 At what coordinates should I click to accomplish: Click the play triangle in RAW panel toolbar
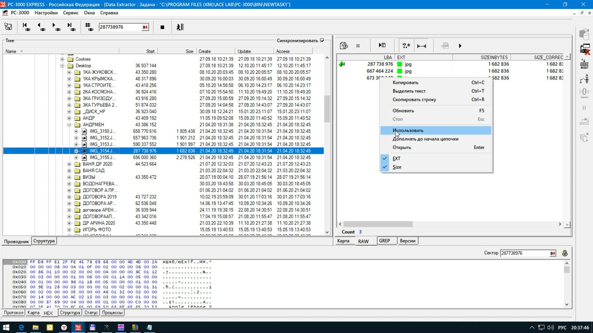point(460,46)
